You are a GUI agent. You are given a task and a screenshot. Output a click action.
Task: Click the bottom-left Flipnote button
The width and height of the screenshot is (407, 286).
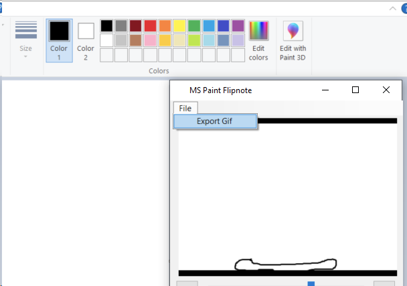(x=187, y=283)
